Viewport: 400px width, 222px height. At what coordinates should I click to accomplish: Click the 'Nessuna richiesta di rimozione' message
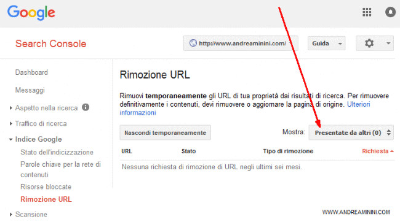[212, 167]
